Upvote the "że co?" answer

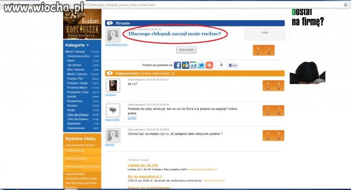click(x=268, y=85)
